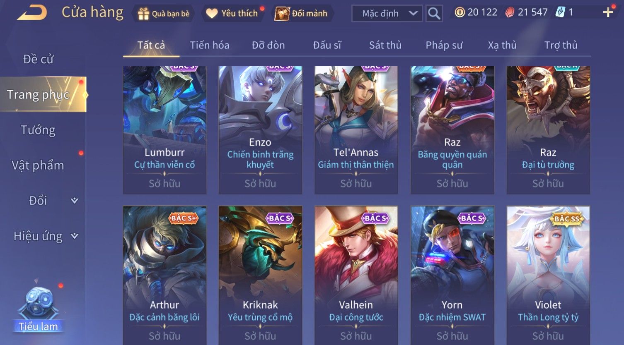This screenshot has height=345, width=624.
Task: Click the plus icon to add currency
Action: coord(608,12)
